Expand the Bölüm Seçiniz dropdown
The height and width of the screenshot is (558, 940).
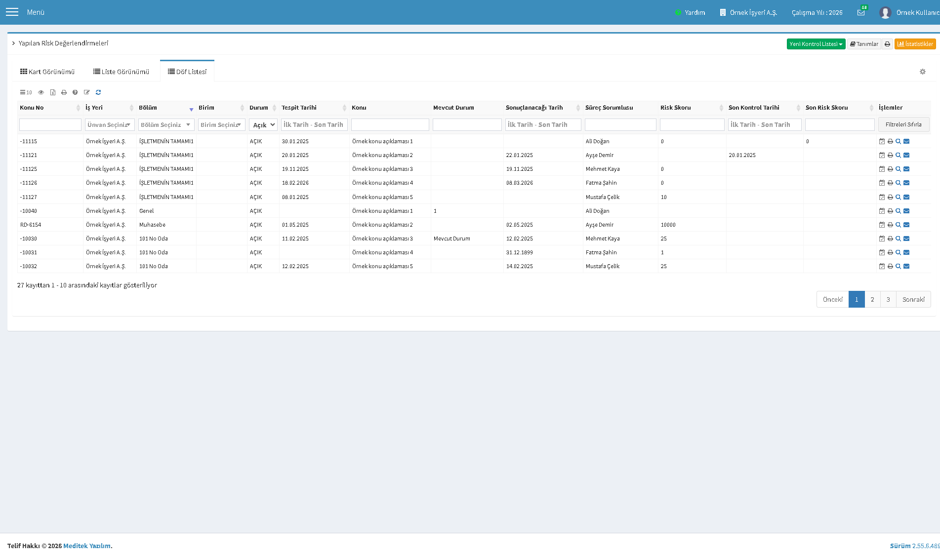[x=166, y=125]
